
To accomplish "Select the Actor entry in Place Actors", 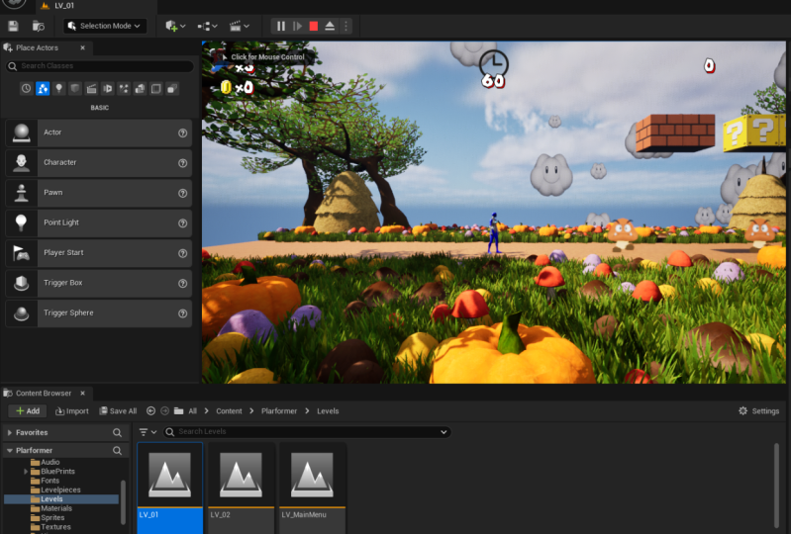I will pyautogui.click(x=98, y=133).
